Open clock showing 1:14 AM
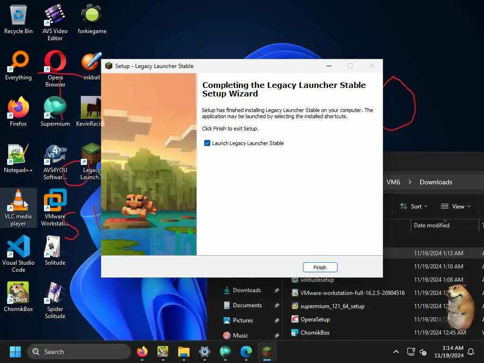 tap(449, 352)
